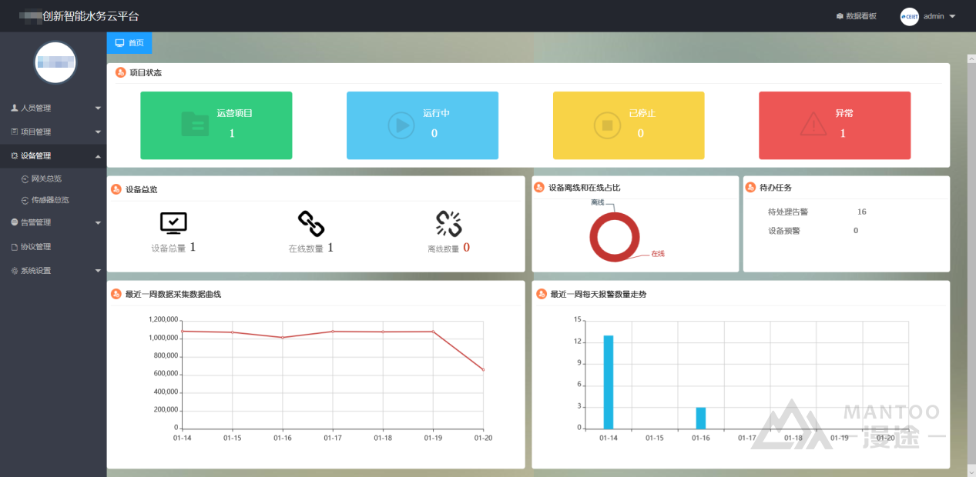The width and height of the screenshot is (976, 477).
Task: Open 传感器总览 in the sidebar
Action: 49,200
